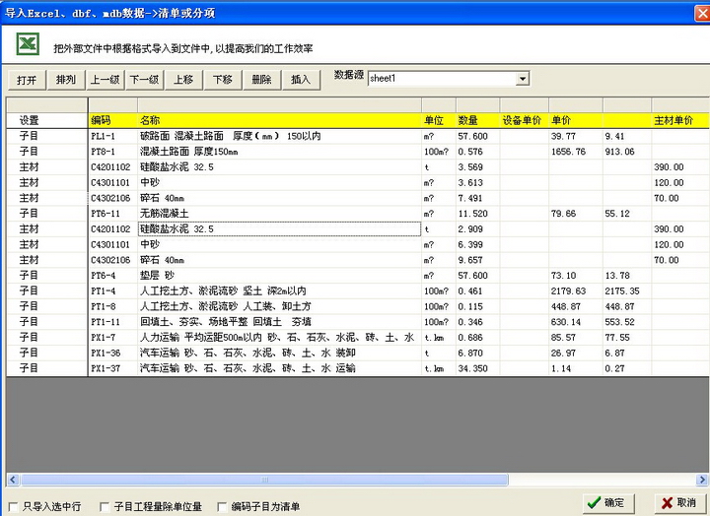Screen dimensions: 710x516
Task: Cancel the dialog with 取消 button
Action: tap(678, 502)
